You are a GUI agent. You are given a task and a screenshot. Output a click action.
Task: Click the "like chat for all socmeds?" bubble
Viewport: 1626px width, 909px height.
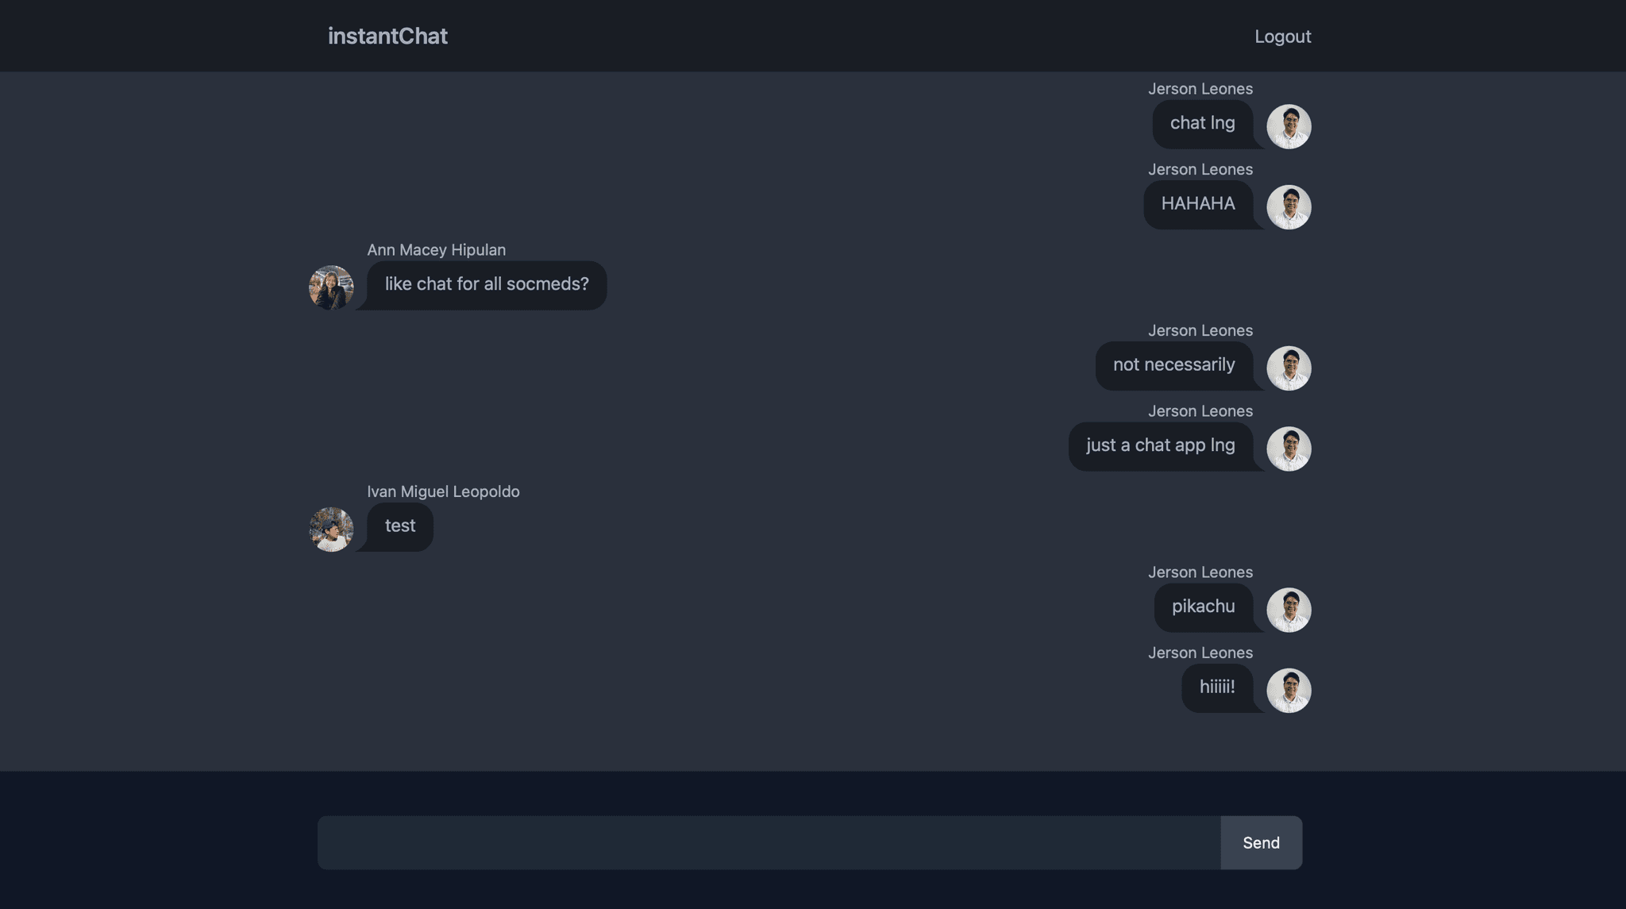pyautogui.click(x=486, y=284)
